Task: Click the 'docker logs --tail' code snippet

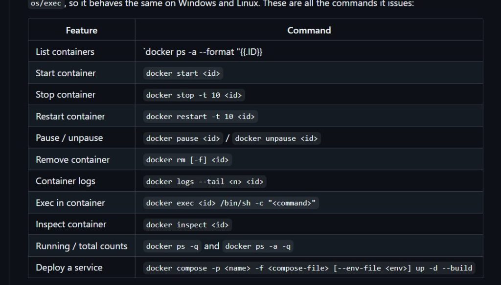Action: coord(205,181)
